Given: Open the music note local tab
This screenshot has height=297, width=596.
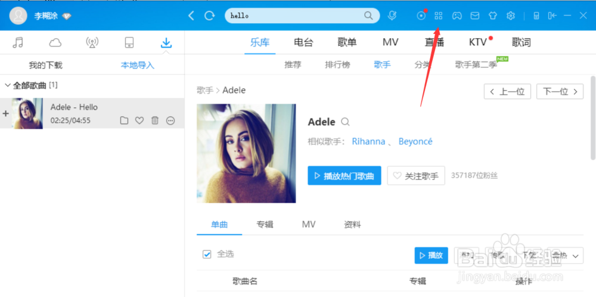Looking at the screenshot, I should coord(18,42).
